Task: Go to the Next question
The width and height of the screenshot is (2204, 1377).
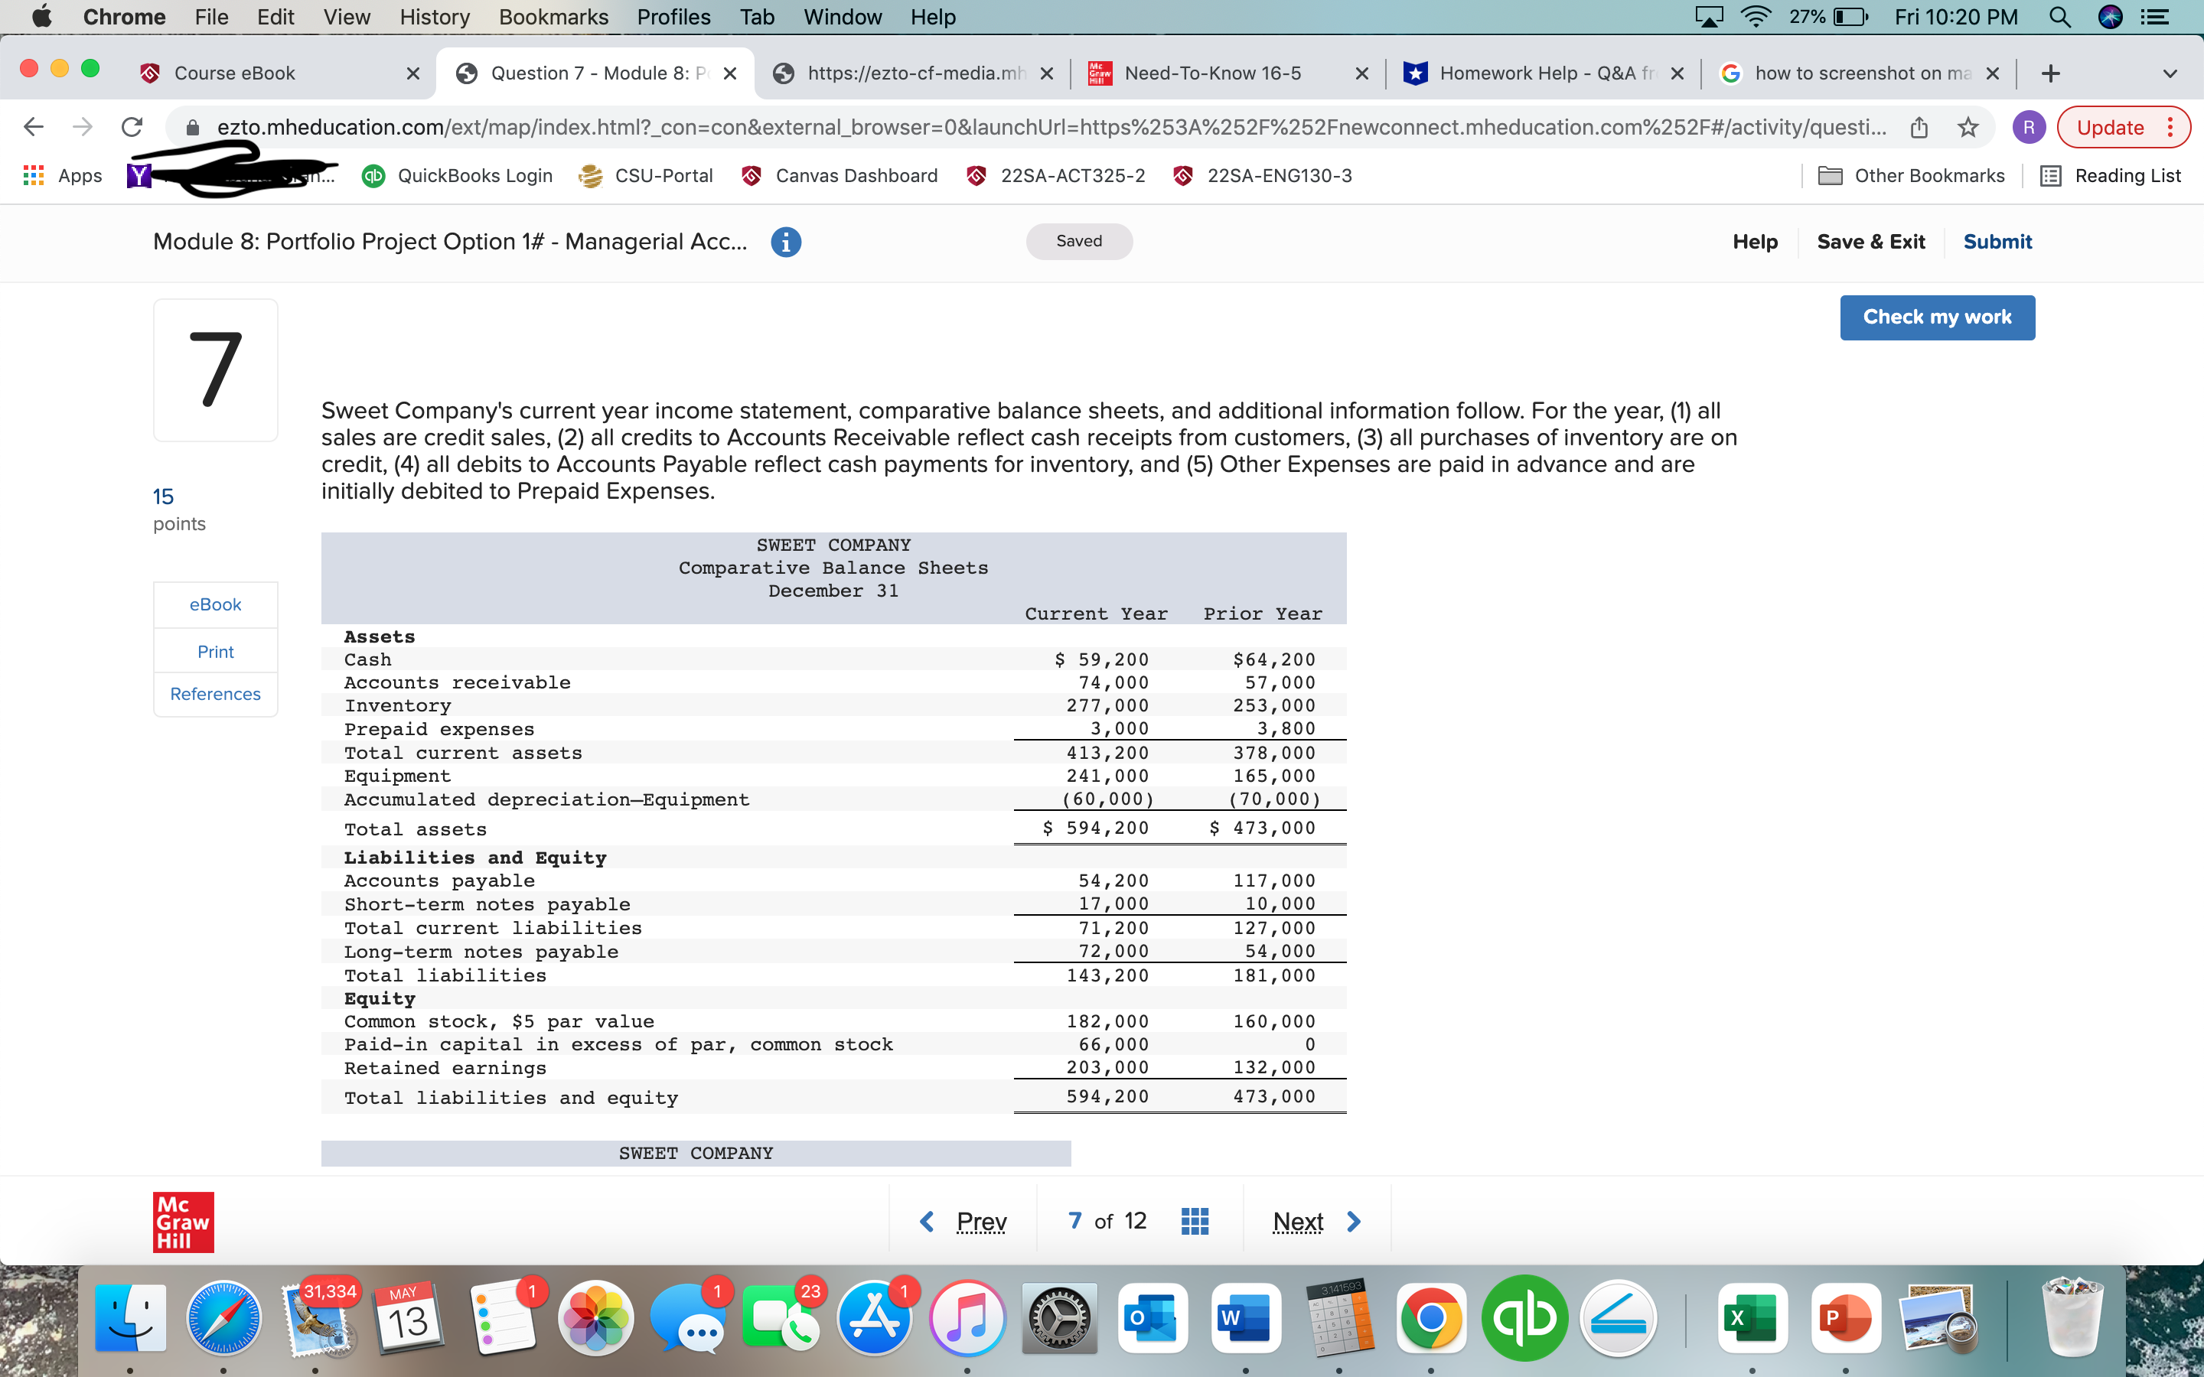Action: pos(1313,1220)
